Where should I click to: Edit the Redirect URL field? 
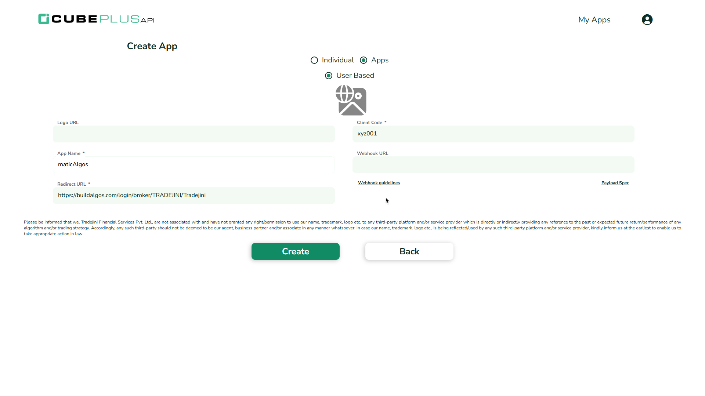point(194,196)
